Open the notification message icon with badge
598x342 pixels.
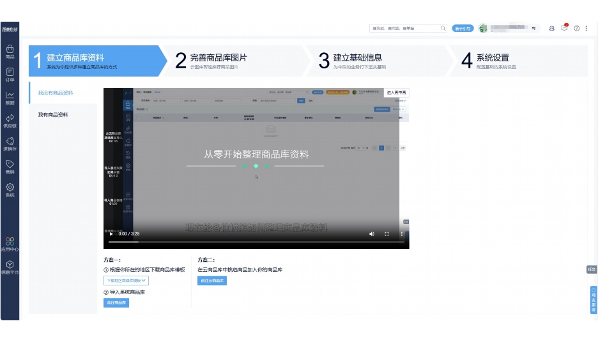tap(564, 28)
